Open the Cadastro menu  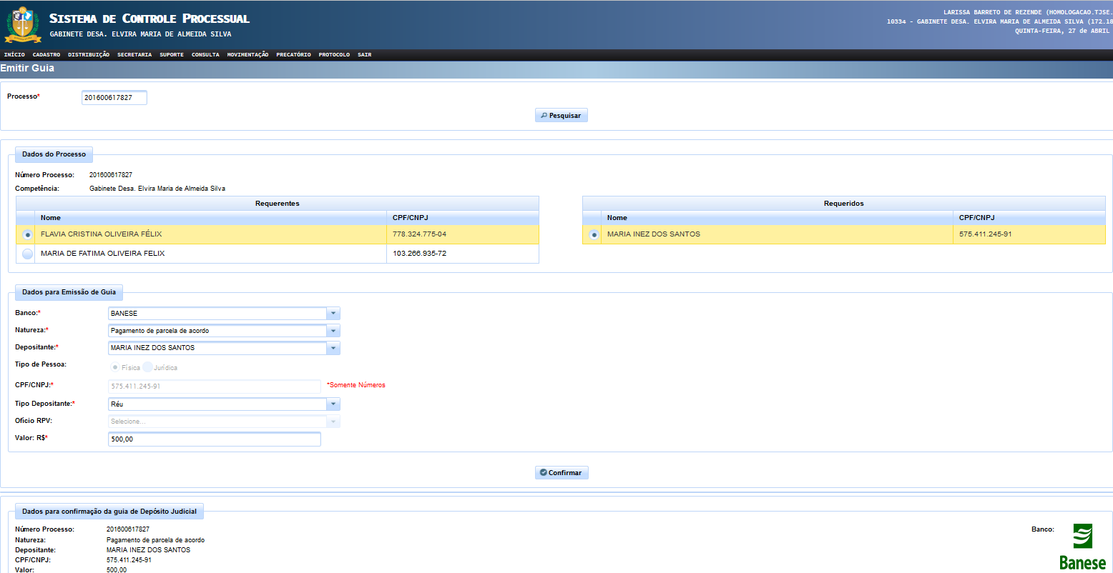coord(46,55)
